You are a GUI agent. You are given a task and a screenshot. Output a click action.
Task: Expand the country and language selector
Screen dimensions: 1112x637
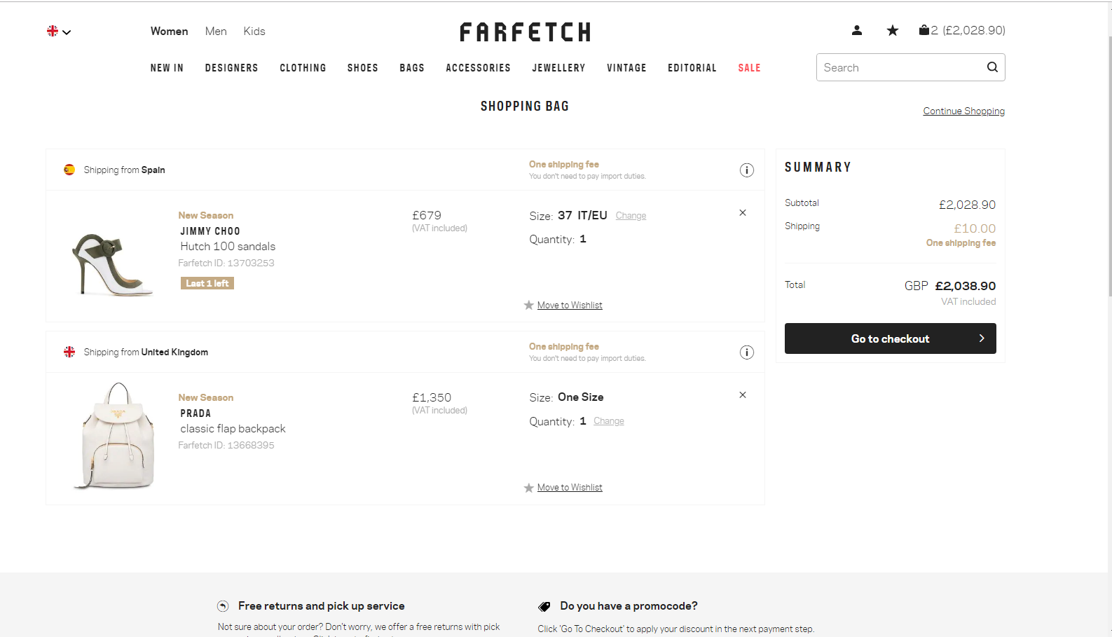point(59,32)
